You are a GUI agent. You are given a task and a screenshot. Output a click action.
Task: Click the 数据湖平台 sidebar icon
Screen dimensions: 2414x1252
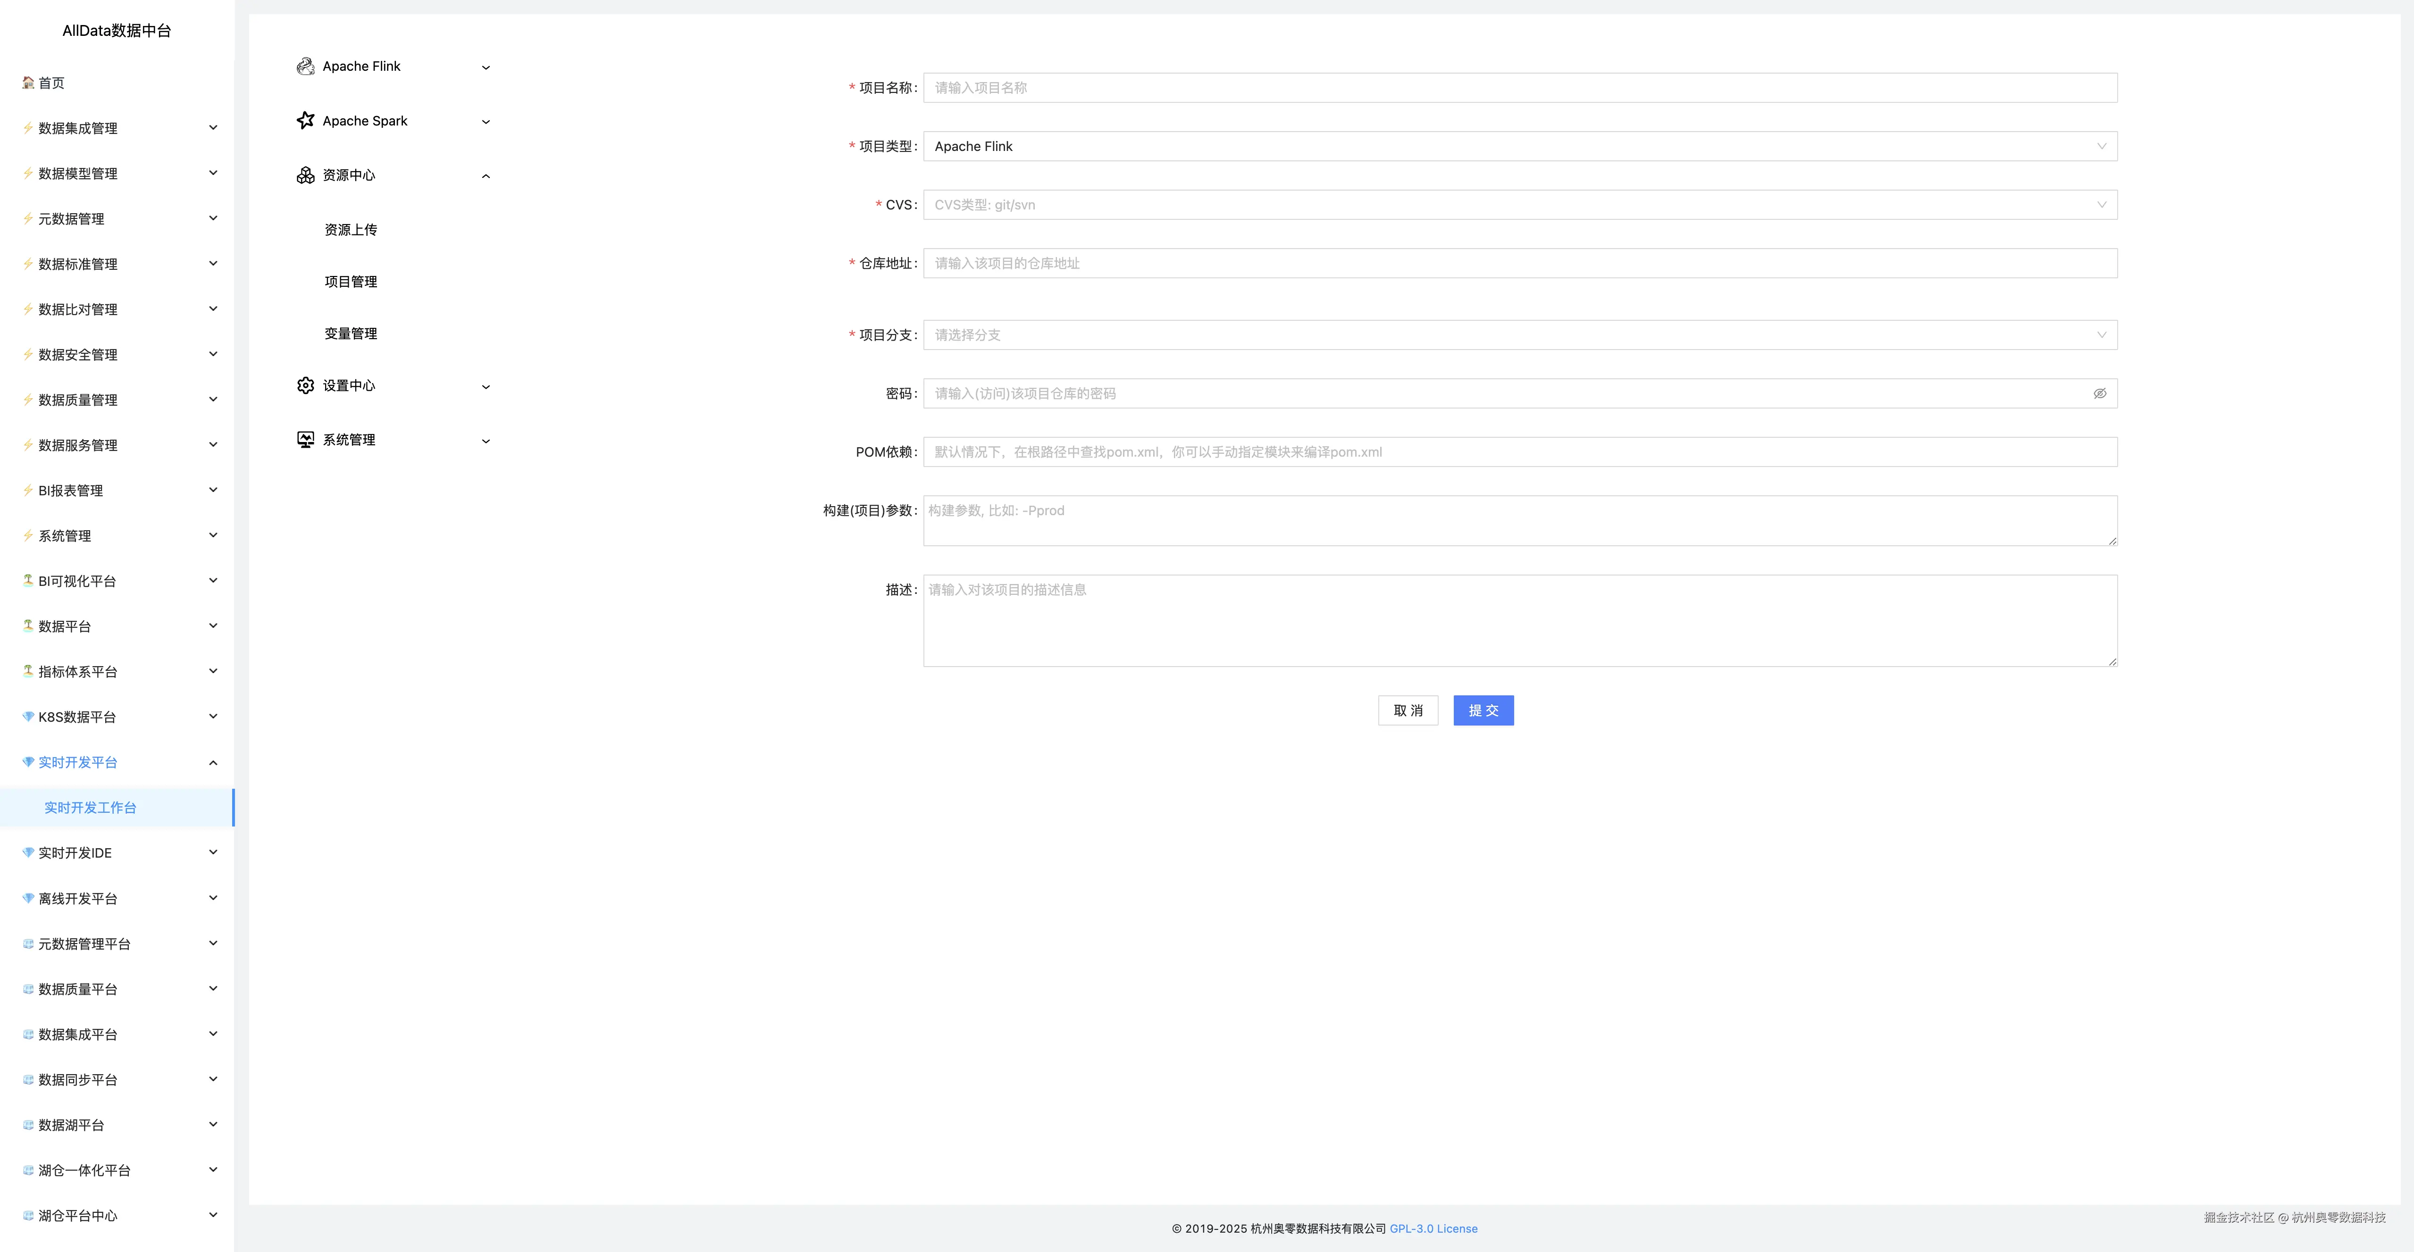point(28,1125)
